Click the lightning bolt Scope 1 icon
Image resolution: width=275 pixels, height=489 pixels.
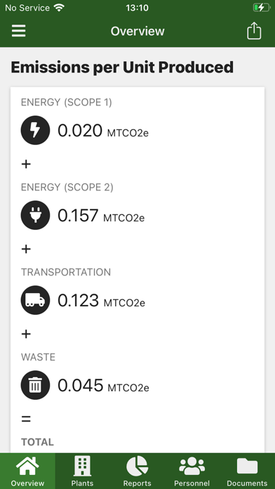[x=35, y=130]
